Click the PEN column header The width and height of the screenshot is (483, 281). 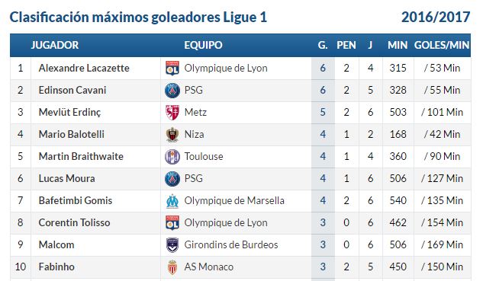pyautogui.click(x=346, y=45)
